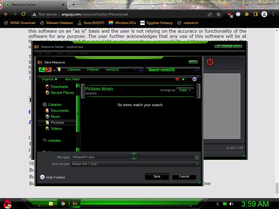Open the File name dropdown arrow

point(197,158)
